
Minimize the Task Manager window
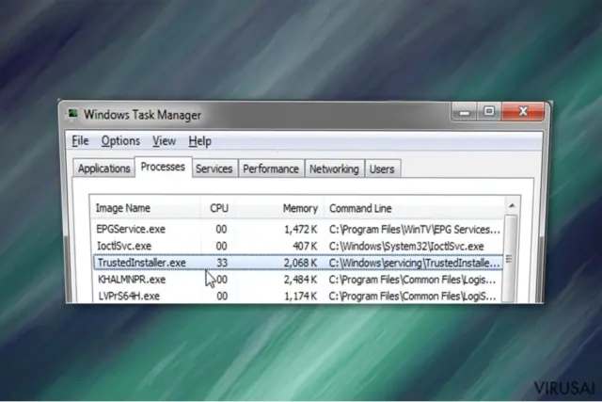[x=464, y=112]
